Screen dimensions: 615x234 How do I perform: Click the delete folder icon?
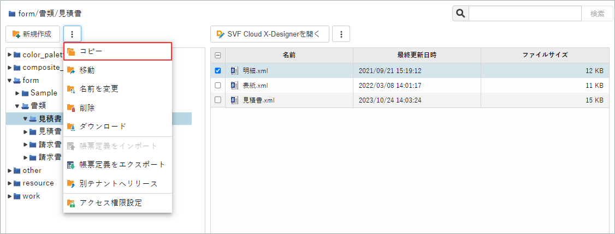tap(71, 108)
